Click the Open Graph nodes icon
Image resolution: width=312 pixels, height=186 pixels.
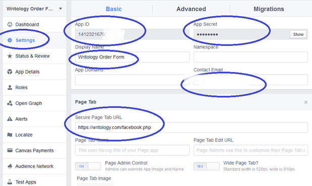[10, 103]
